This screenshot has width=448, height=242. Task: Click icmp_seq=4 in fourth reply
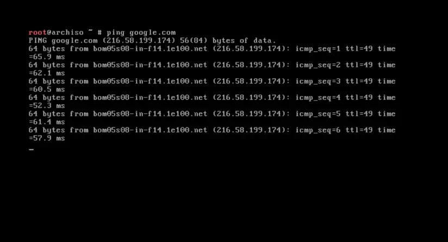point(318,98)
